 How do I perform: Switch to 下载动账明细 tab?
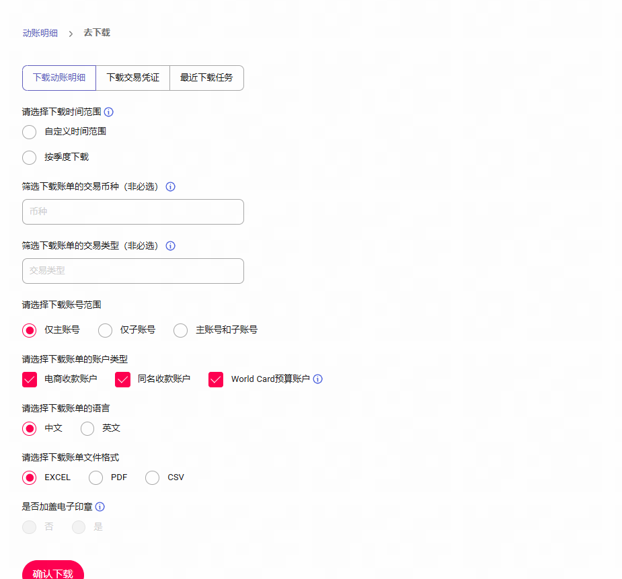(59, 78)
